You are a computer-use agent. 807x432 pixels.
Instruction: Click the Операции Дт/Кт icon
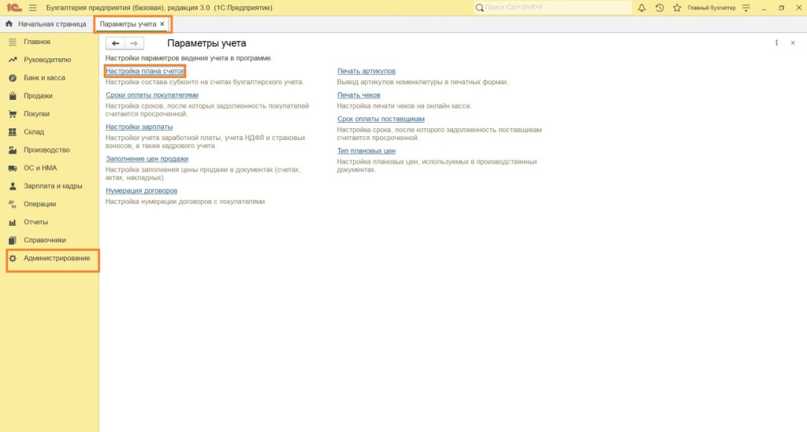click(x=13, y=204)
